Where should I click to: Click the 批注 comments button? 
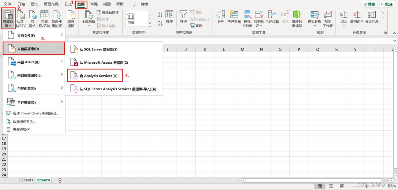pos(387,4)
